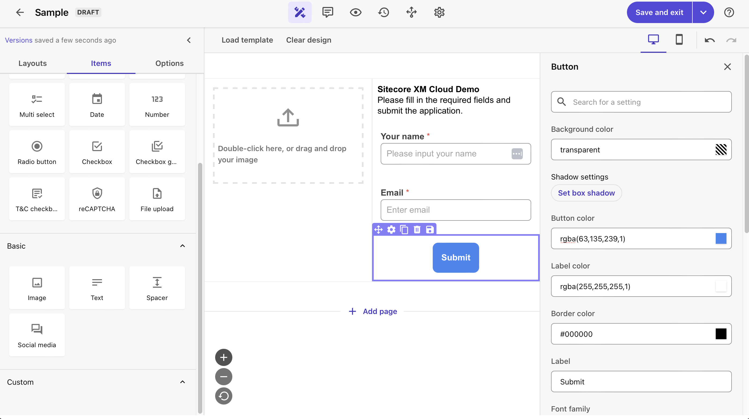The image size is (749, 419).
Task: Click Load template
Action: 247,40
